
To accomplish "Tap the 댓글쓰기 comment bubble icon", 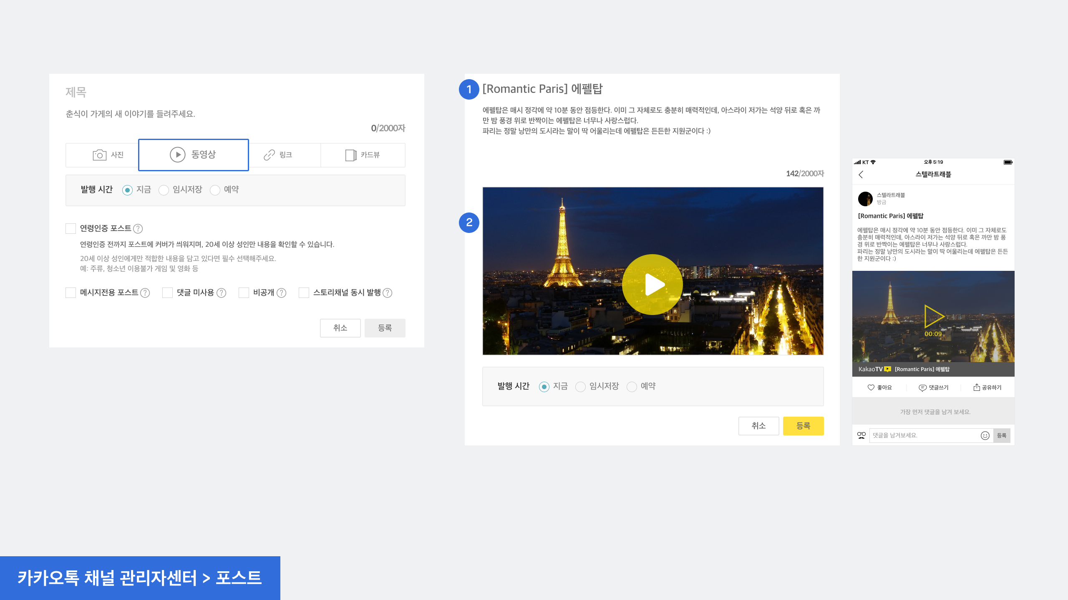I will tap(922, 387).
